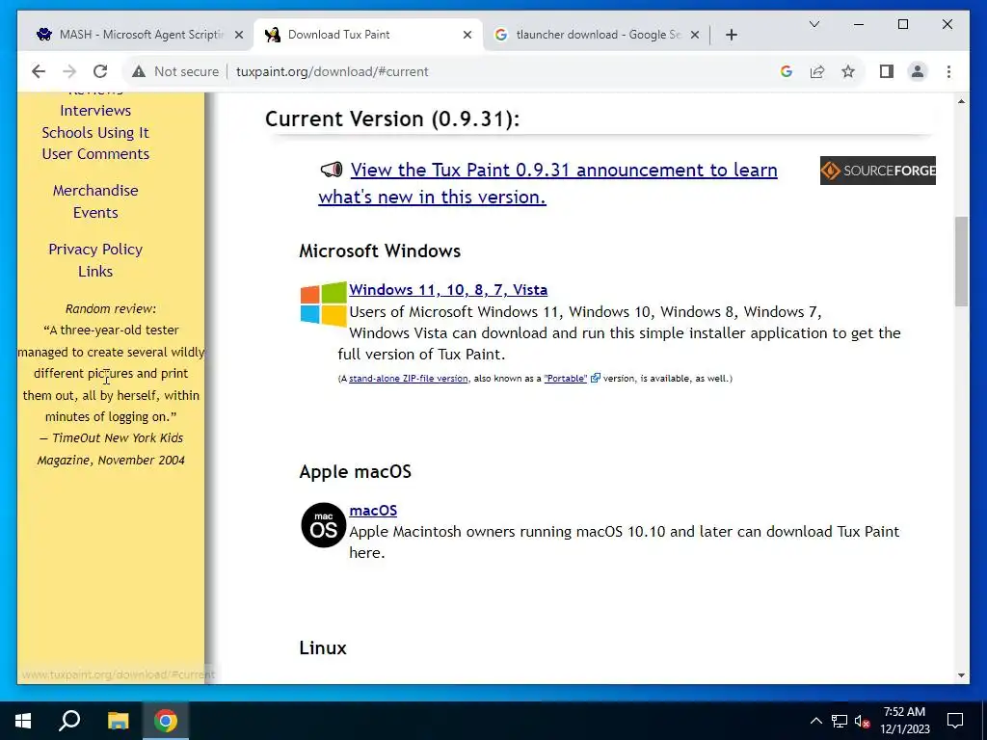Viewport: 987px width, 740px height.
Task: Select the Download Tux Paint tab
Action: tap(368, 35)
